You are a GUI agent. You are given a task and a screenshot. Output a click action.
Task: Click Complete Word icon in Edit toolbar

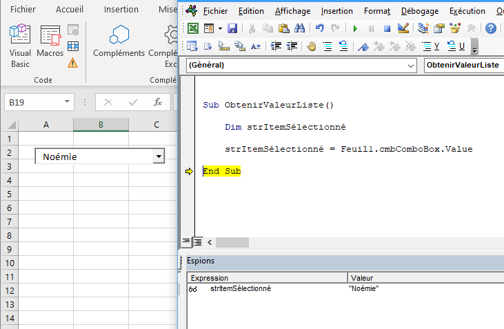(x=256, y=46)
